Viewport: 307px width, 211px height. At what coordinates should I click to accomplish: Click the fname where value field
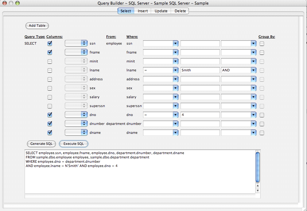(x=200, y=52)
